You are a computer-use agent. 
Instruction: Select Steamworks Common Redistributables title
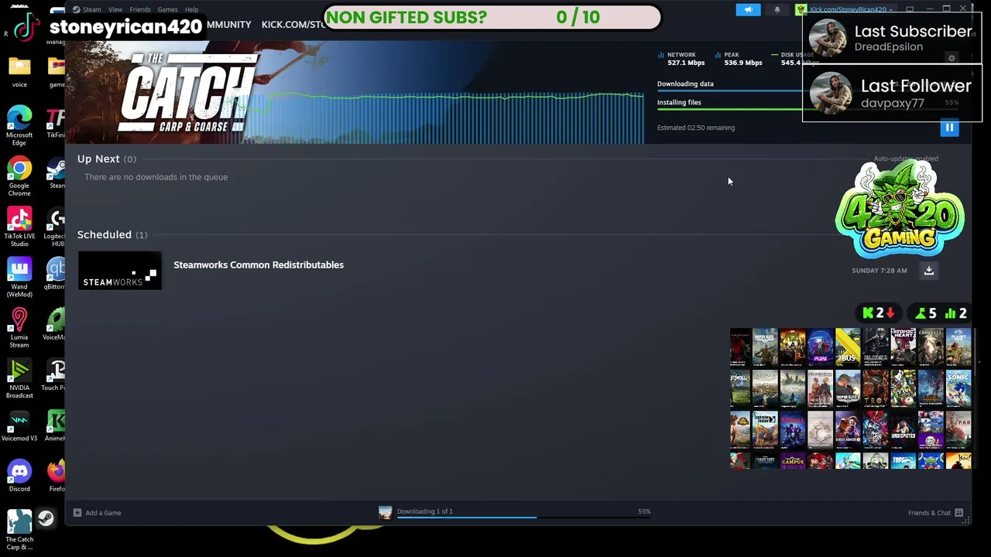pos(259,265)
